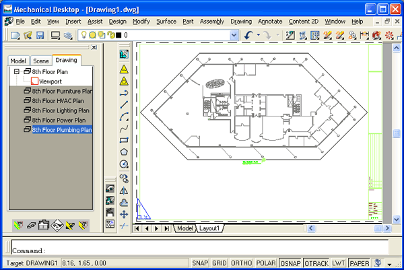404x270 pixels.
Task: Select the polygon draw tool
Action: pos(124,153)
